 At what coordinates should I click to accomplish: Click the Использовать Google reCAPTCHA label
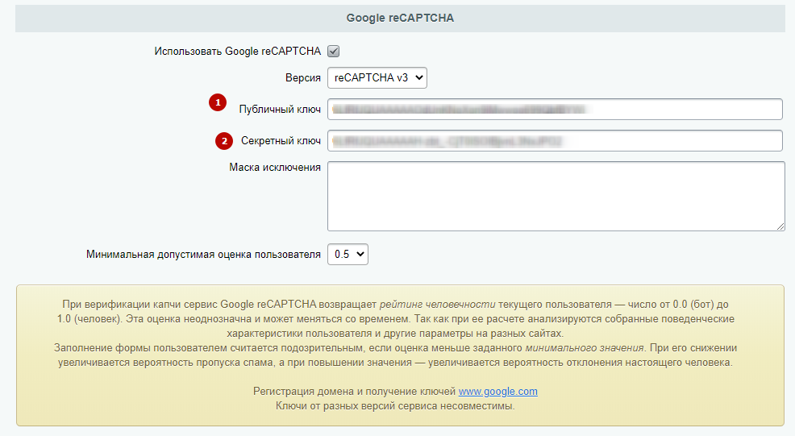pyautogui.click(x=237, y=52)
